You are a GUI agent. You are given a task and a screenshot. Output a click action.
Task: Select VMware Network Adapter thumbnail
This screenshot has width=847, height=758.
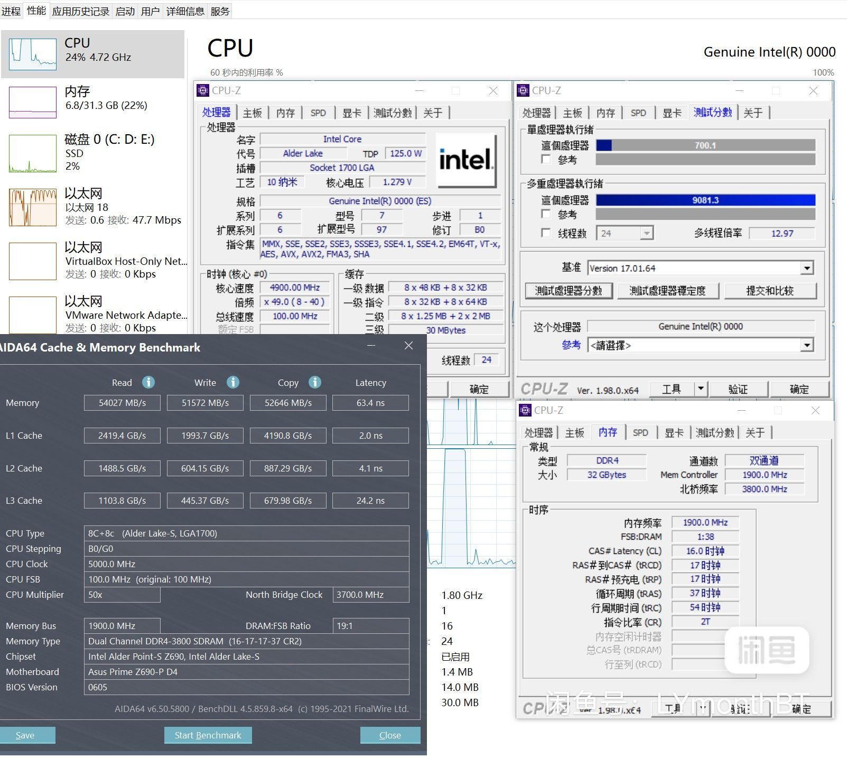(33, 315)
